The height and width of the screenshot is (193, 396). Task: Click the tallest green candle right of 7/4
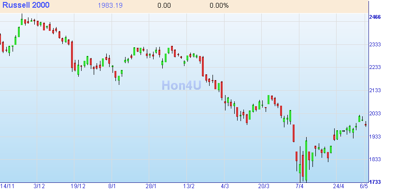pos(306,160)
